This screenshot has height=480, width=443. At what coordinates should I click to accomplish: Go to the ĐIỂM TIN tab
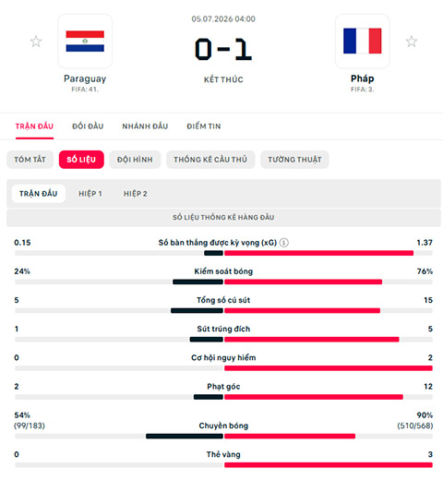click(204, 126)
